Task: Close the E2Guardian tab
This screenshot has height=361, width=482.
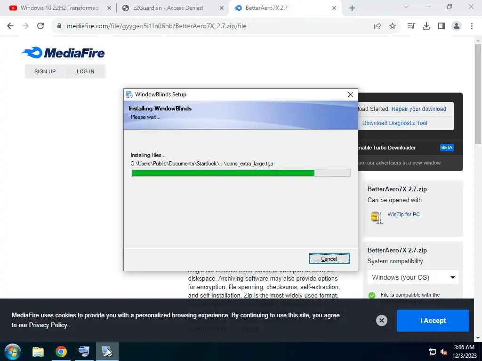Action: point(222,8)
